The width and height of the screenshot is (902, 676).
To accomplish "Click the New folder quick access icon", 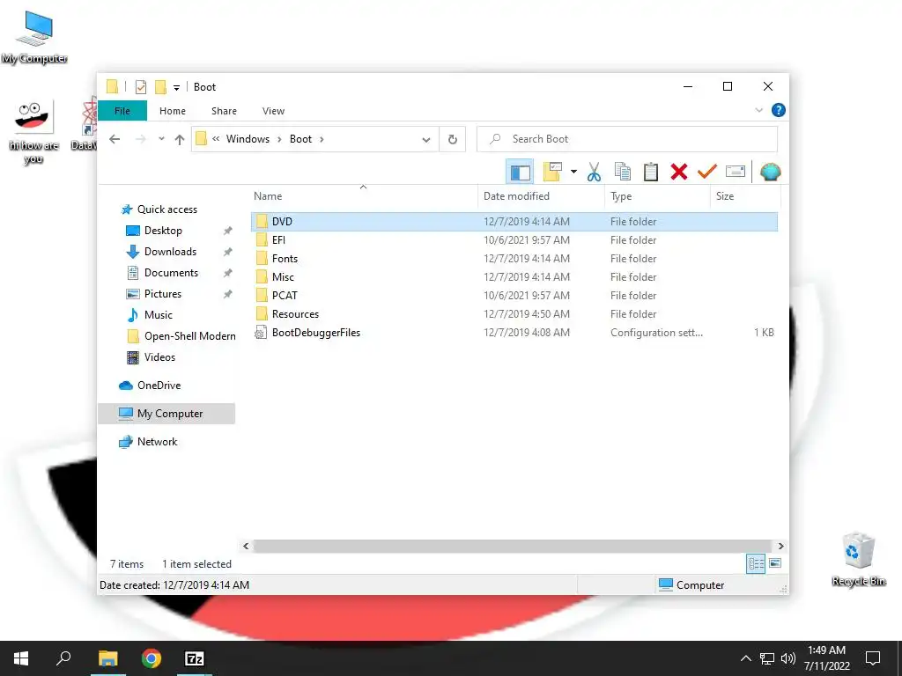I will click(x=160, y=87).
